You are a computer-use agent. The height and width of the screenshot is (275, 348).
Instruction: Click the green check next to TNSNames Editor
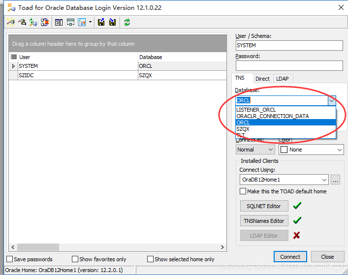pos(297,220)
